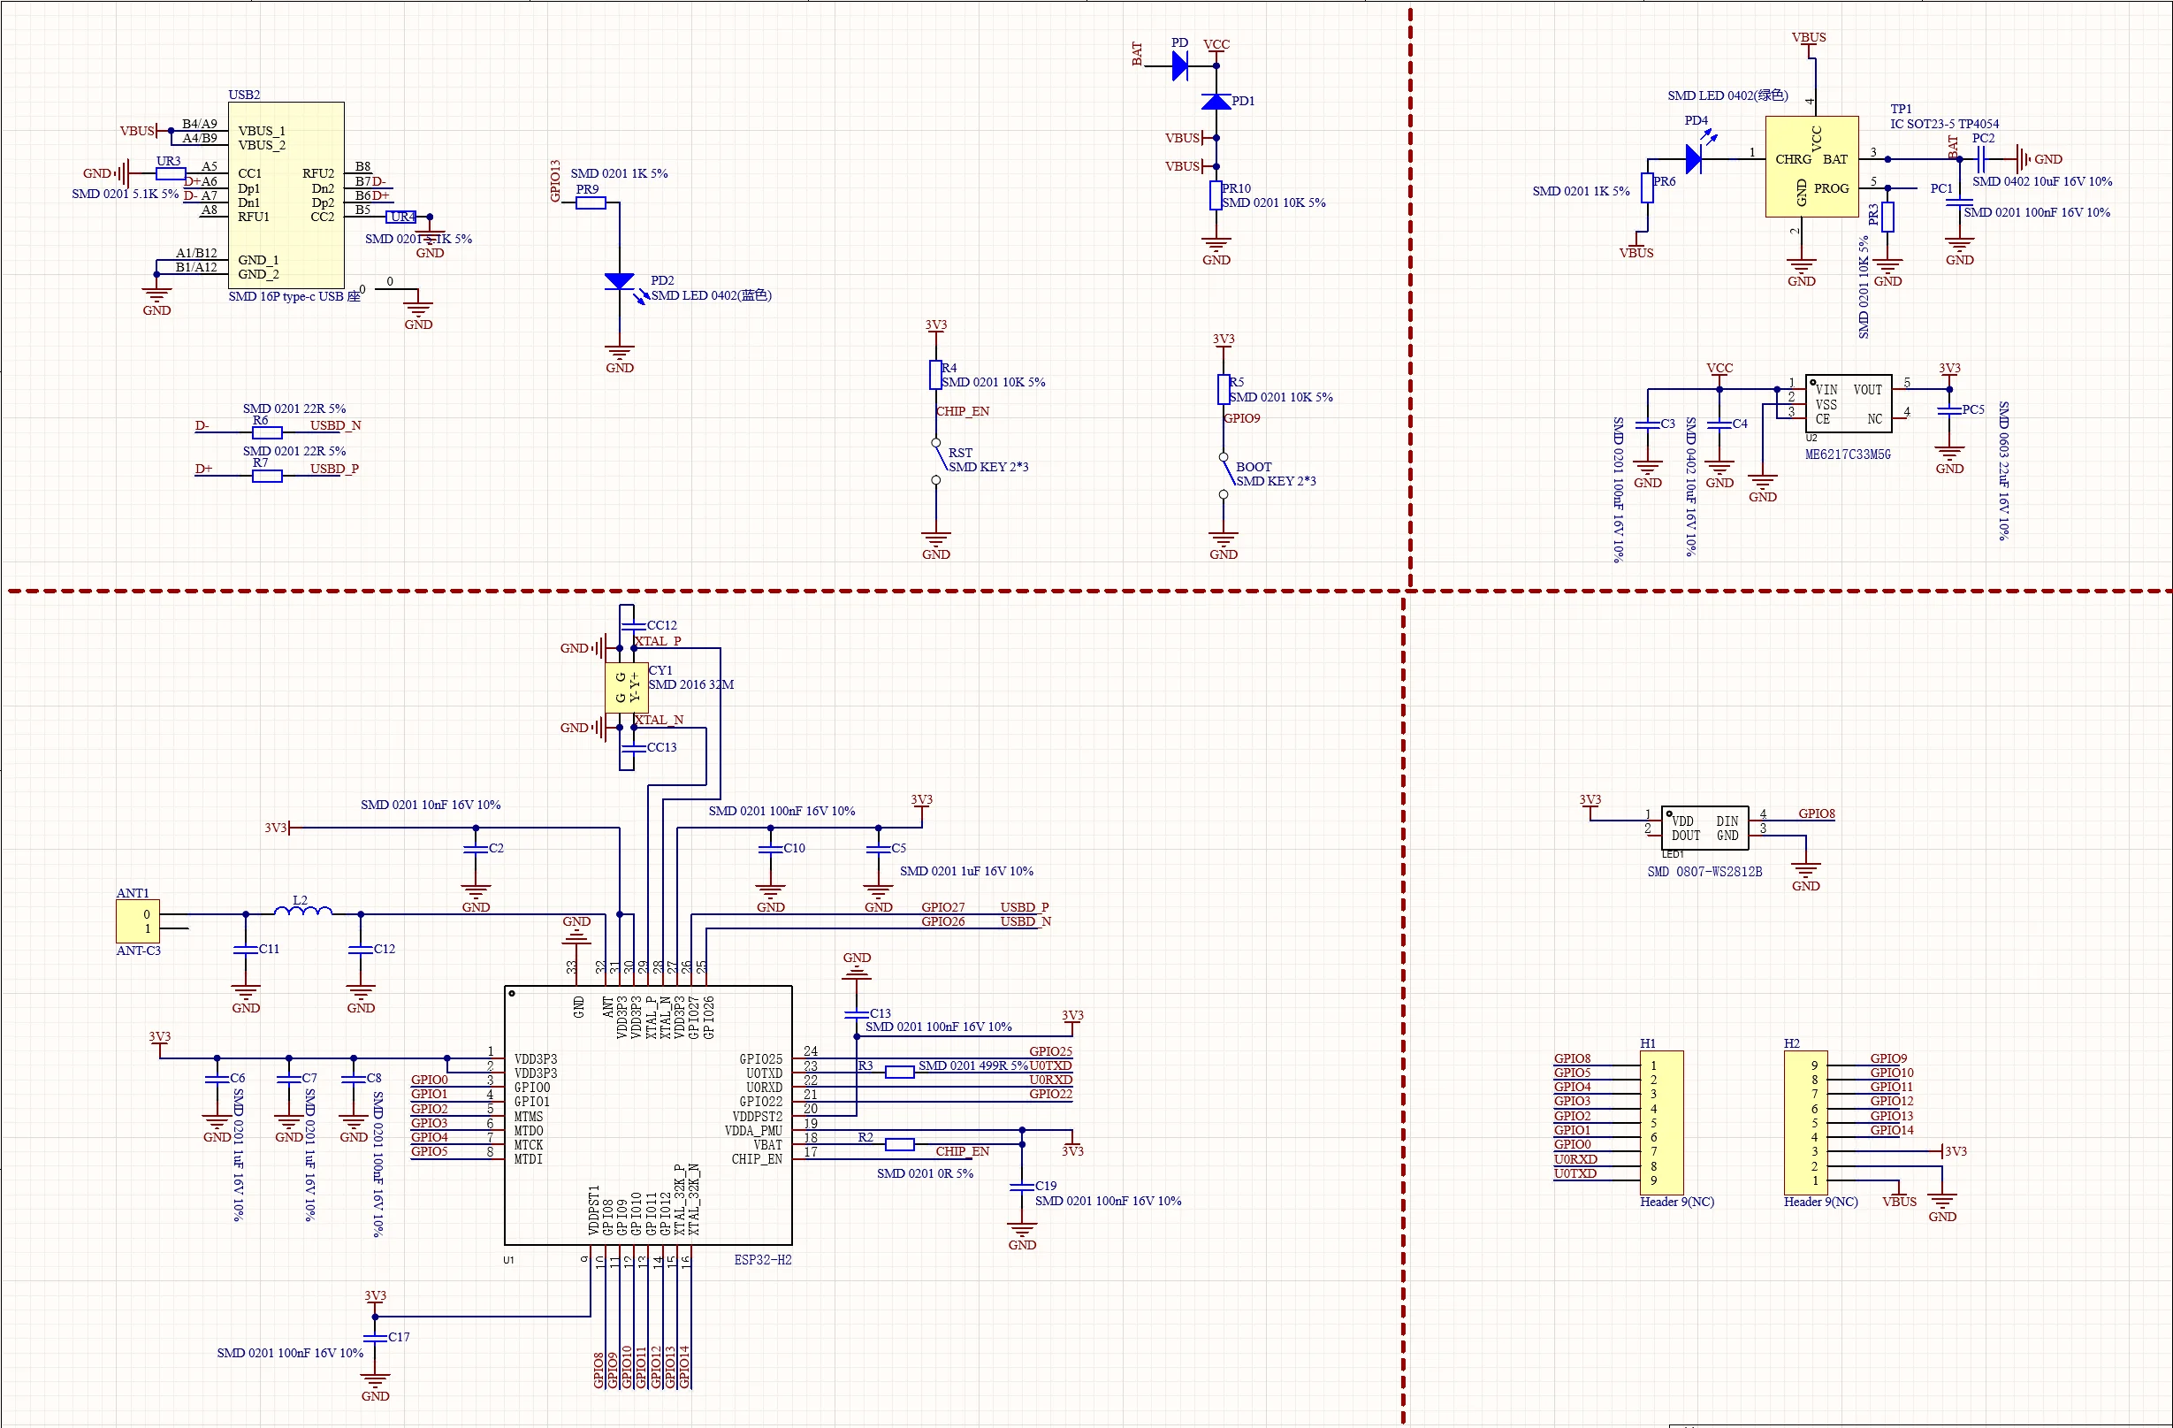This screenshot has height=1428, width=2173.
Task: Click the TP4054 charger IC block
Action: pos(1811,166)
